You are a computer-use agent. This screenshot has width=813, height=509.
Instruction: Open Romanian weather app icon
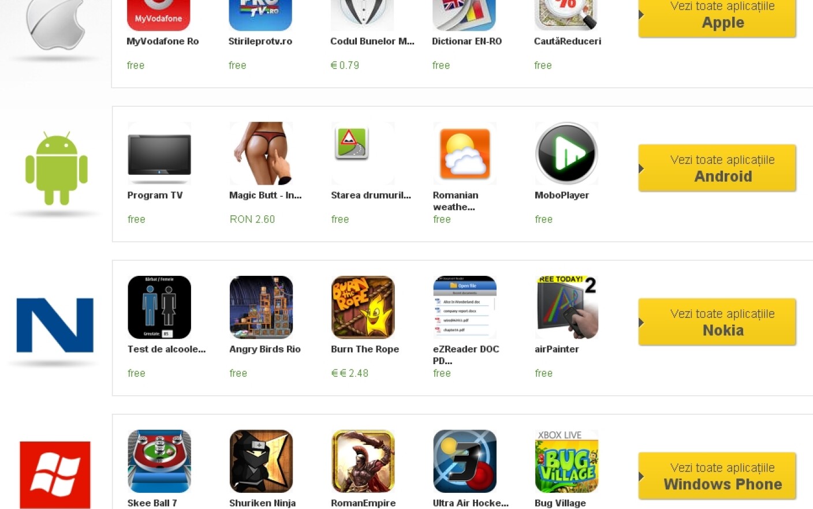pyautogui.click(x=465, y=154)
